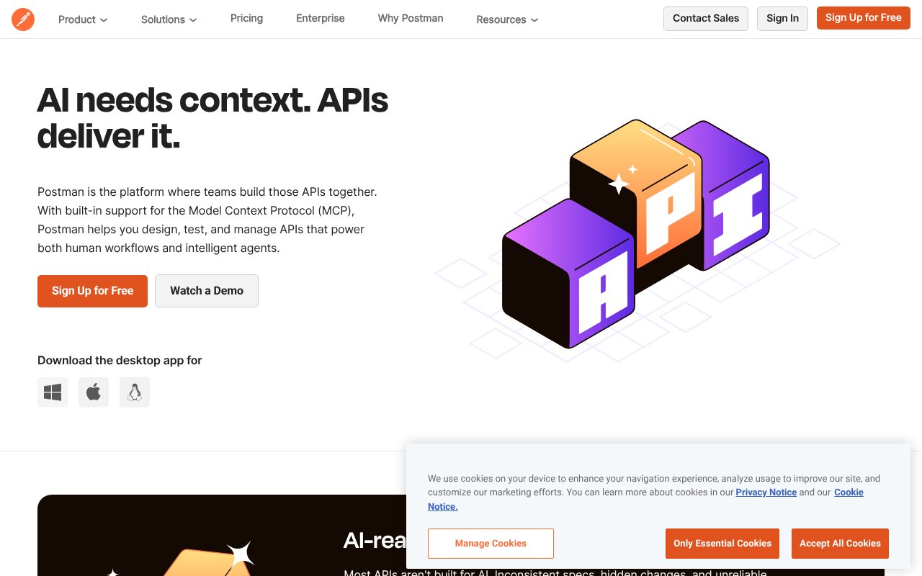Click the Contact Sales button
The width and height of the screenshot is (922, 576).
pyautogui.click(x=706, y=18)
